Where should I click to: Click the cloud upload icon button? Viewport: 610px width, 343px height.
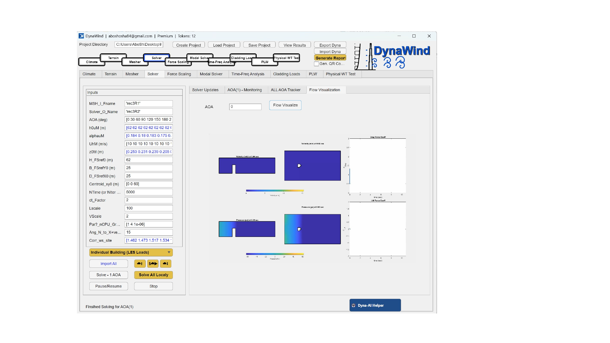140,264
